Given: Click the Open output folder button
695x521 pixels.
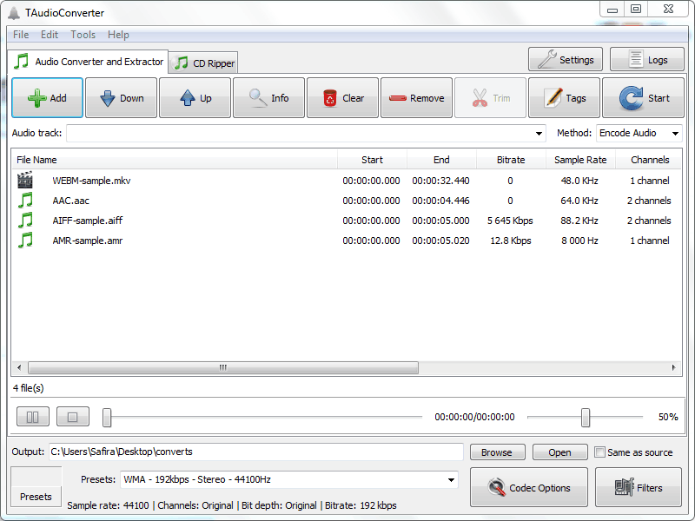Looking at the screenshot, I should coord(559,452).
